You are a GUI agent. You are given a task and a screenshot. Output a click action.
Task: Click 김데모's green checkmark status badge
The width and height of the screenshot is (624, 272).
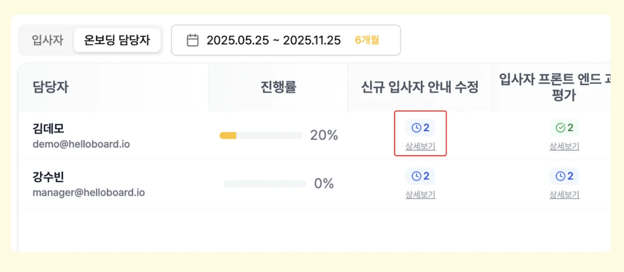564,128
